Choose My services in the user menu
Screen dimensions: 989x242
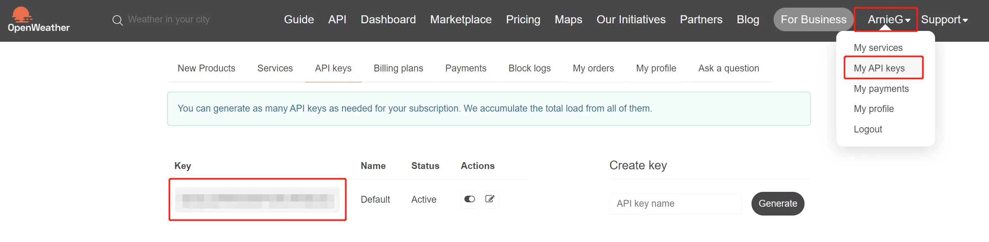(878, 48)
